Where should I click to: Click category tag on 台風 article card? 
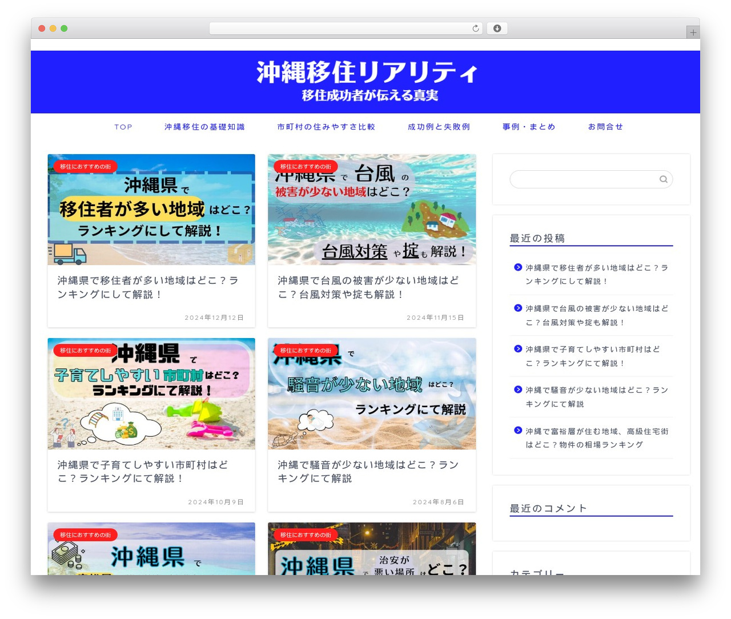(306, 167)
